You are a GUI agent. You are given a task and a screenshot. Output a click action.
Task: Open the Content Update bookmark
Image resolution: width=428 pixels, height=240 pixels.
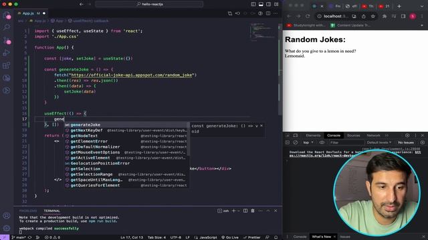pyautogui.click(x=350, y=25)
